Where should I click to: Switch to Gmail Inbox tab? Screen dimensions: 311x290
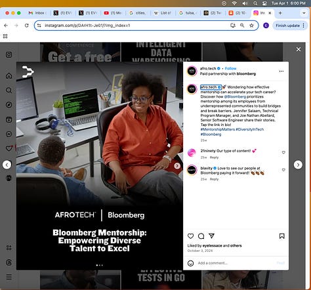37,13
